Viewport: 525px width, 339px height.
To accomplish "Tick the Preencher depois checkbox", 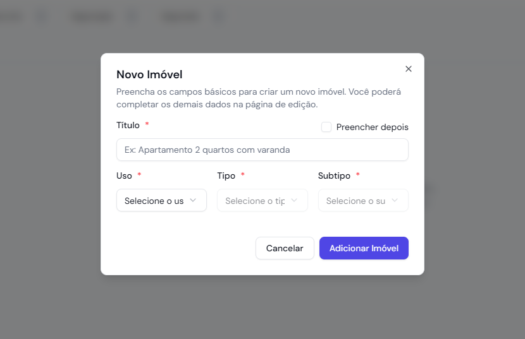I will (326, 127).
